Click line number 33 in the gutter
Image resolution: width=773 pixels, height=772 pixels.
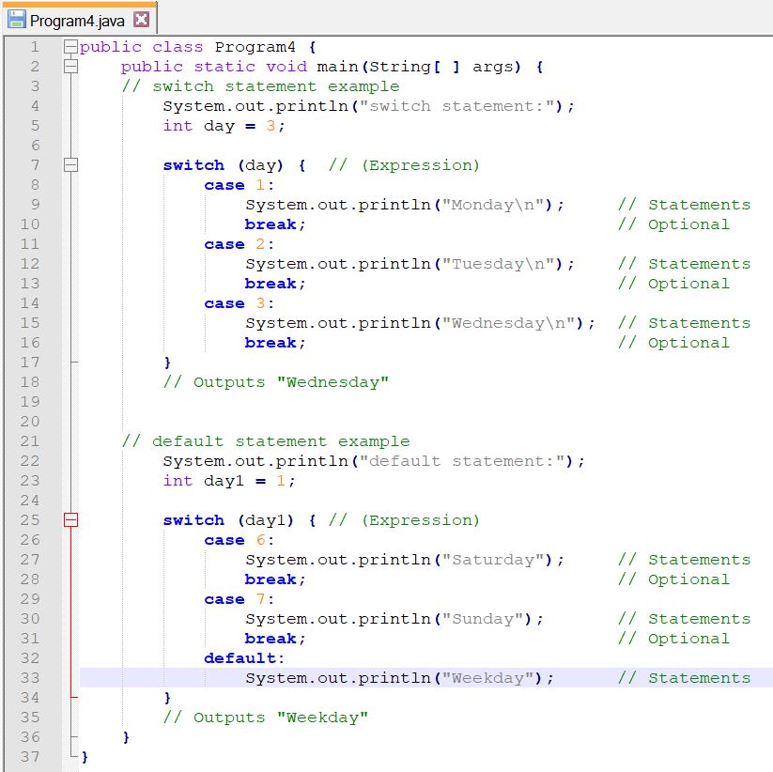click(29, 677)
